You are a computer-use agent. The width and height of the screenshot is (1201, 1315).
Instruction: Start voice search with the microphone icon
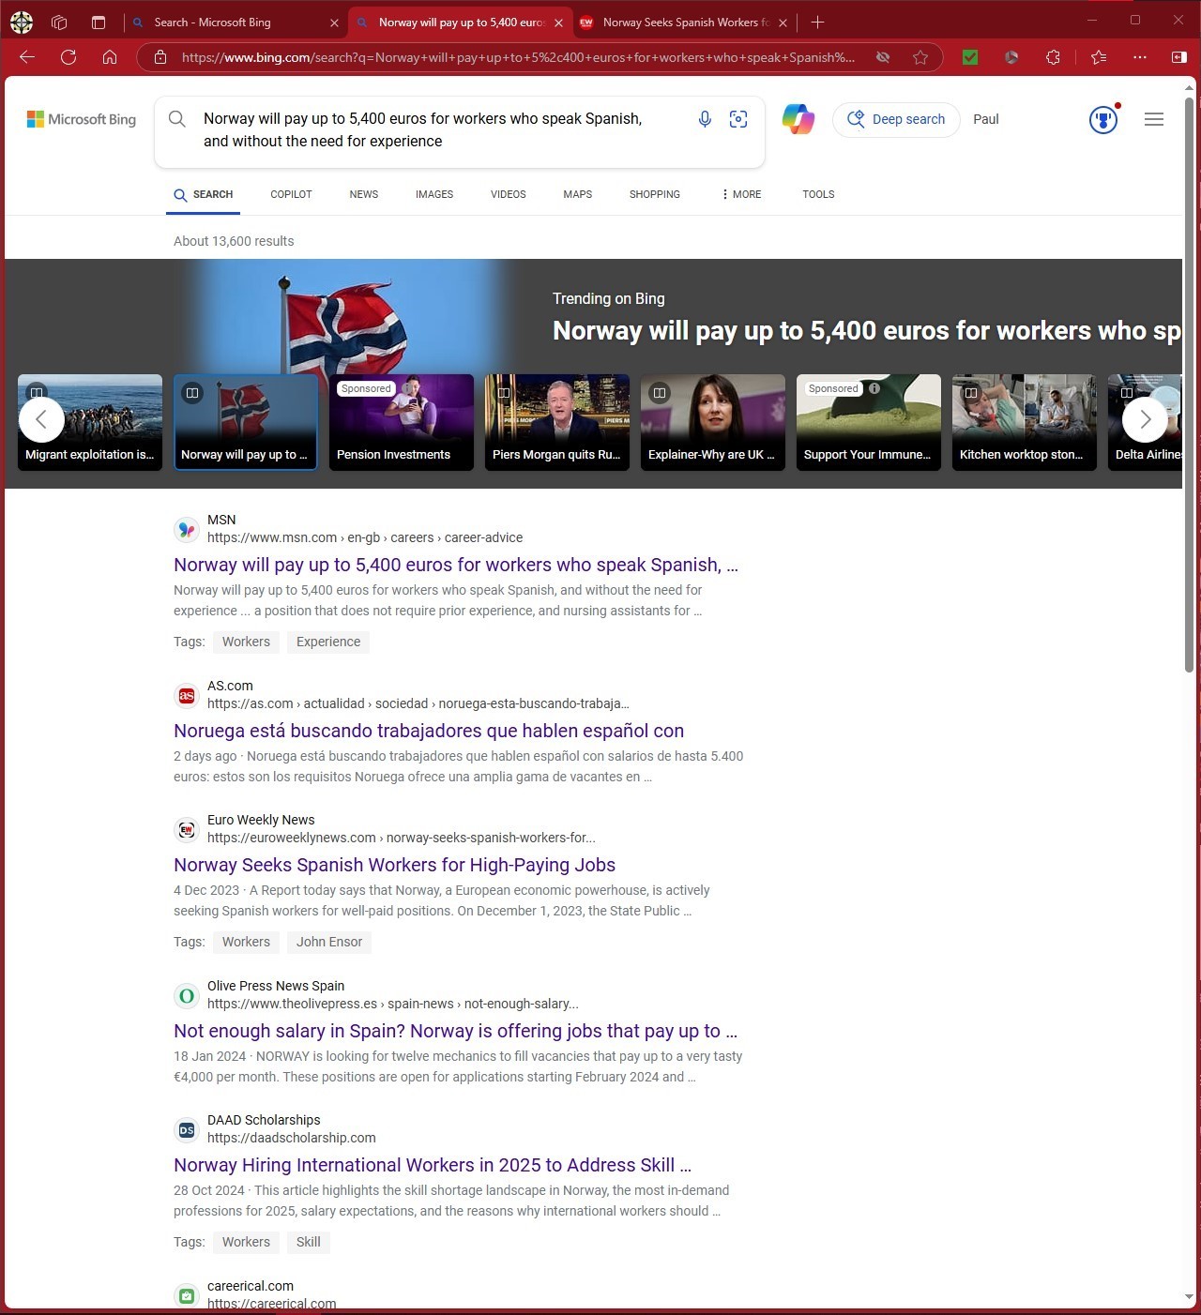coord(705,119)
